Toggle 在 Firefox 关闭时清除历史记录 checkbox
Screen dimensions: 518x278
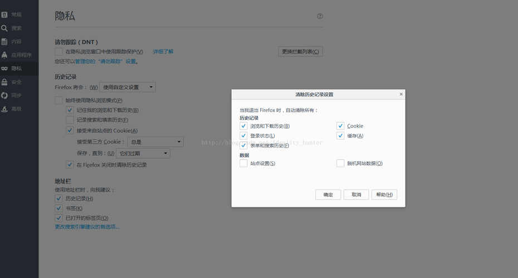coord(70,165)
